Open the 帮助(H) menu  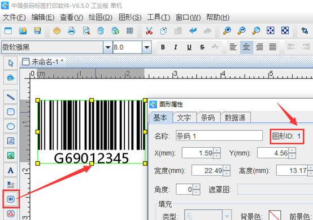218,17
